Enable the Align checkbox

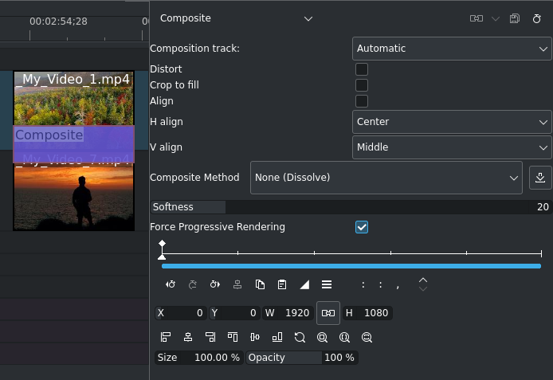[x=362, y=101]
